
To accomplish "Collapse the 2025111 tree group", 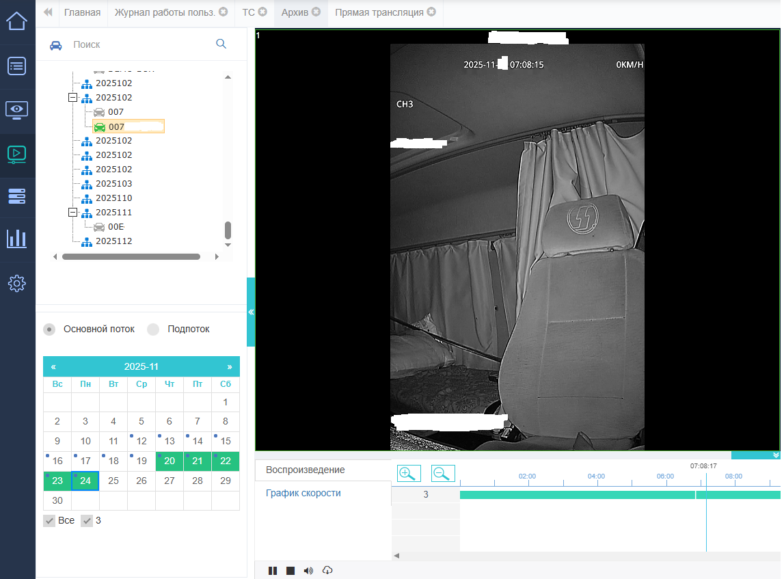I will tap(73, 213).
